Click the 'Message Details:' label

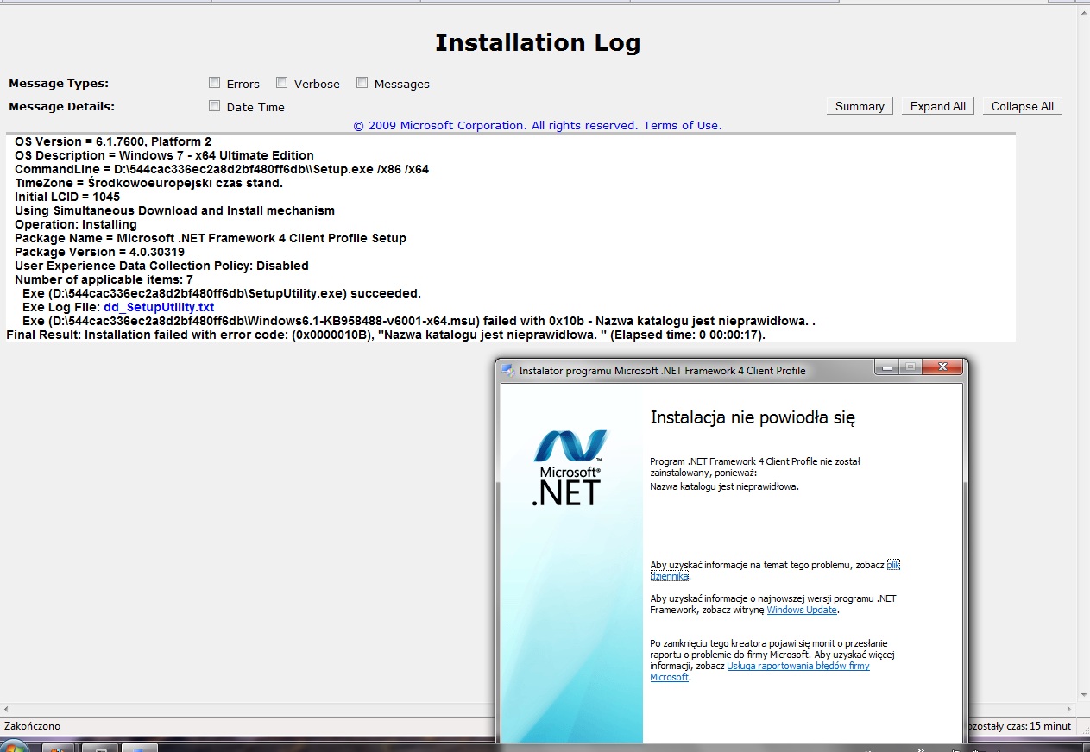pos(61,106)
